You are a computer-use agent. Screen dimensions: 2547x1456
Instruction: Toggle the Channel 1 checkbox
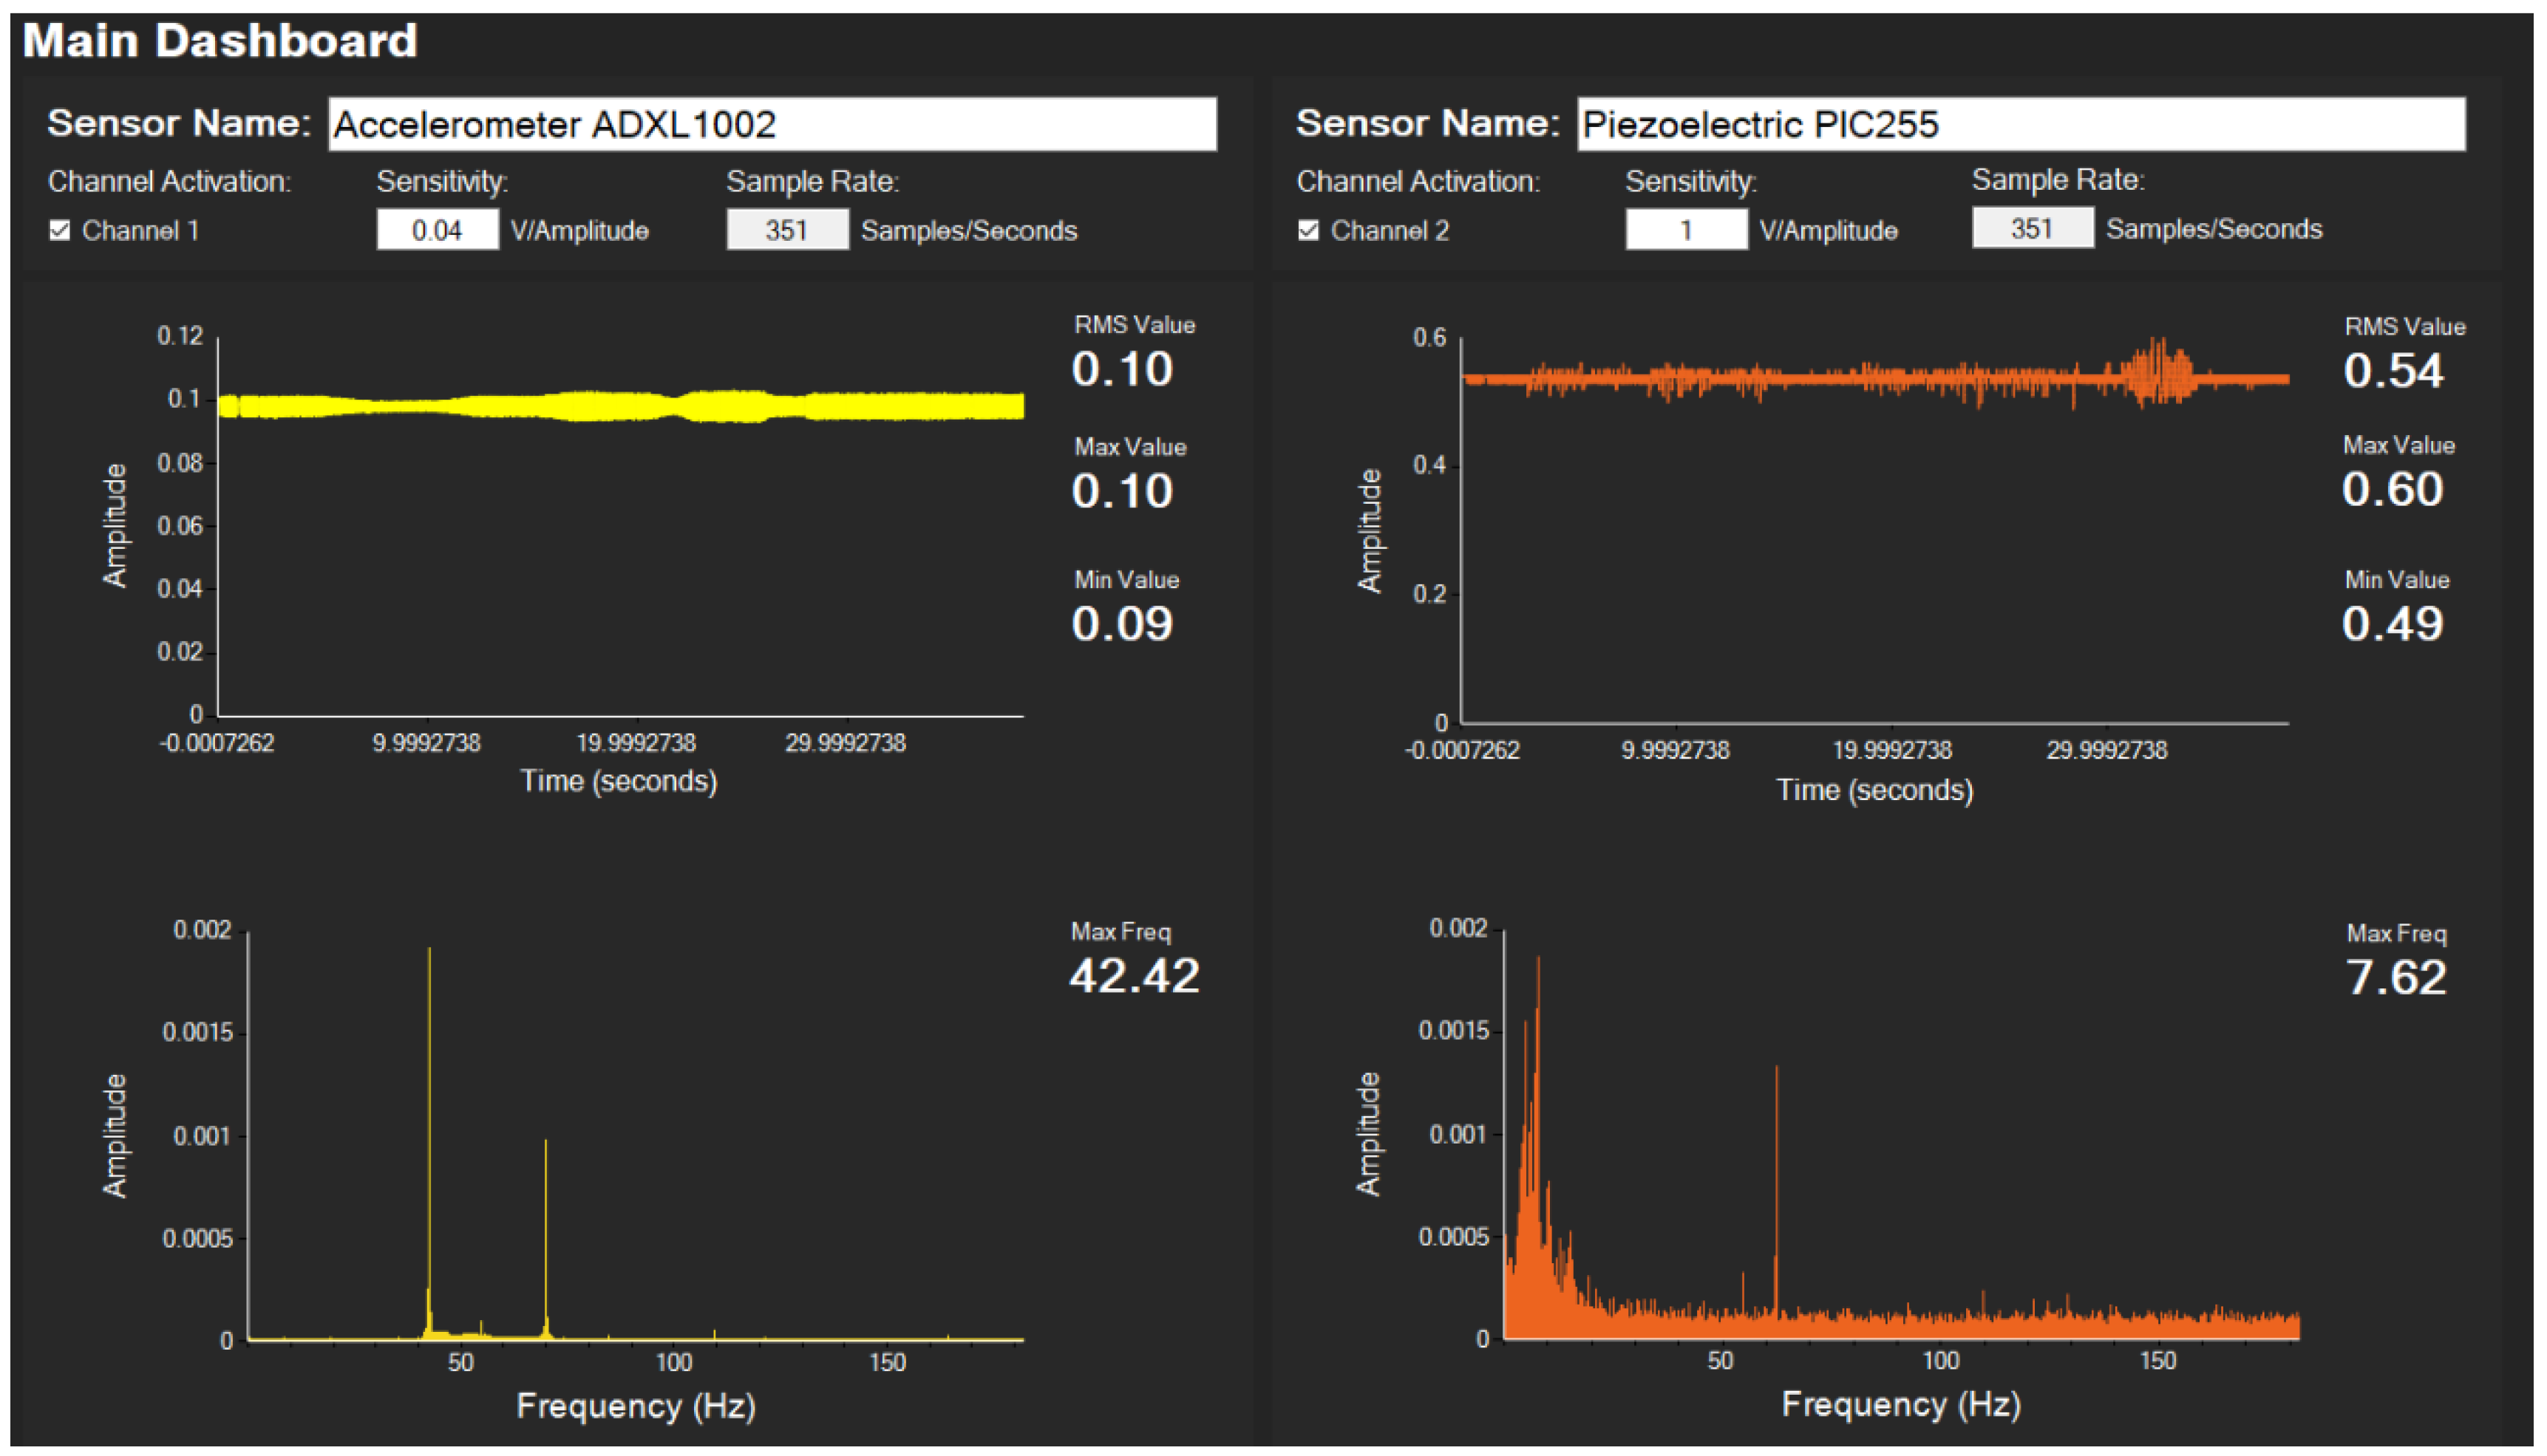pyautogui.click(x=60, y=231)
